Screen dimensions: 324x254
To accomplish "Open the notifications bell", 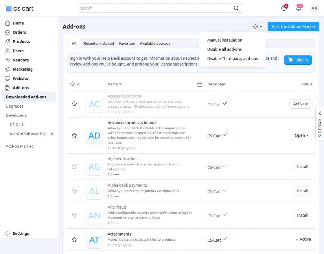I will 299,8.
